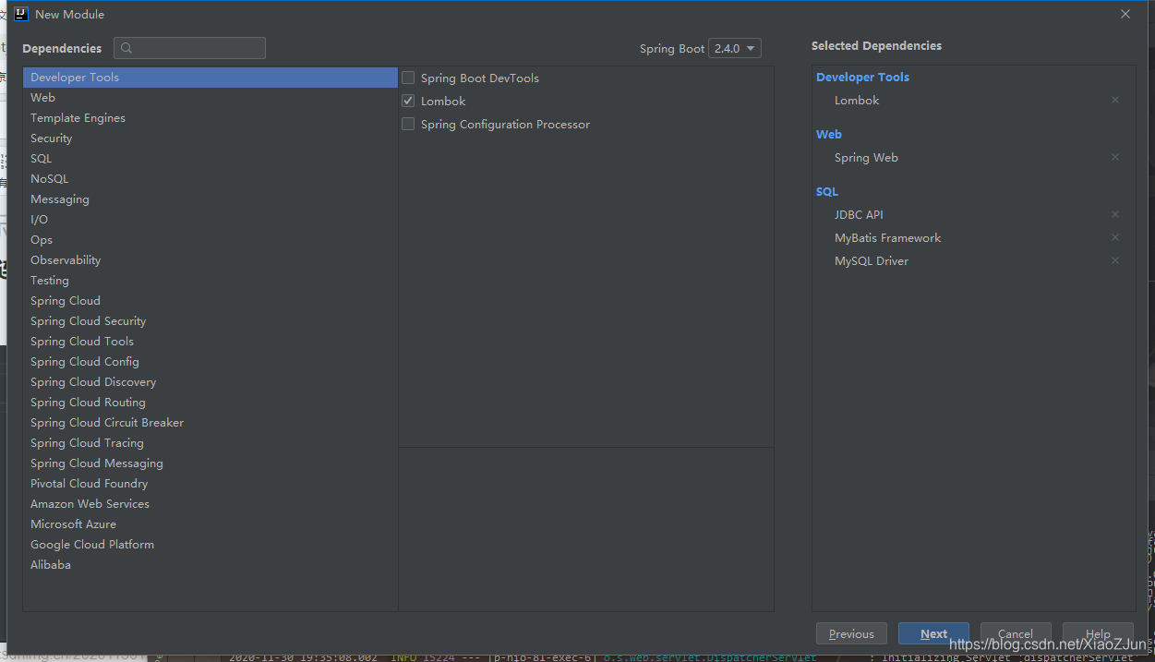The height and width of the screenshot is (662, 1155).
Task: Select the Spring Cloud Config category
Action: tap(211, 362)
